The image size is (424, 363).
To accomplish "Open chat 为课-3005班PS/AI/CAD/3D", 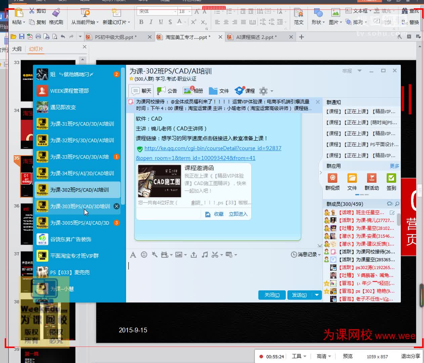I will tap(78, 223).
